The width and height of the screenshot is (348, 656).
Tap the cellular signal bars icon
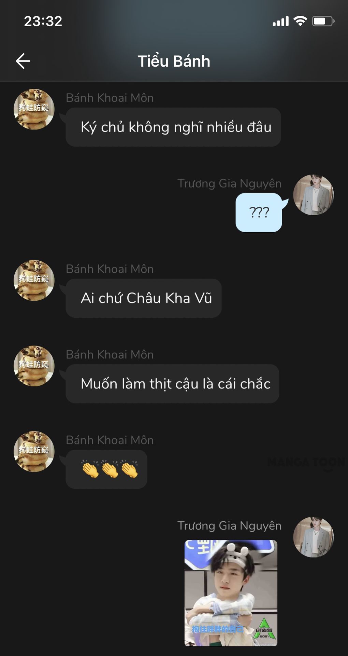point(280,21)
